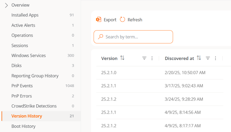This screenshot has height=132, width=231.
Task: Open Discovered at column filter icon
Action: pyautogui.click(x=208, y=58)
